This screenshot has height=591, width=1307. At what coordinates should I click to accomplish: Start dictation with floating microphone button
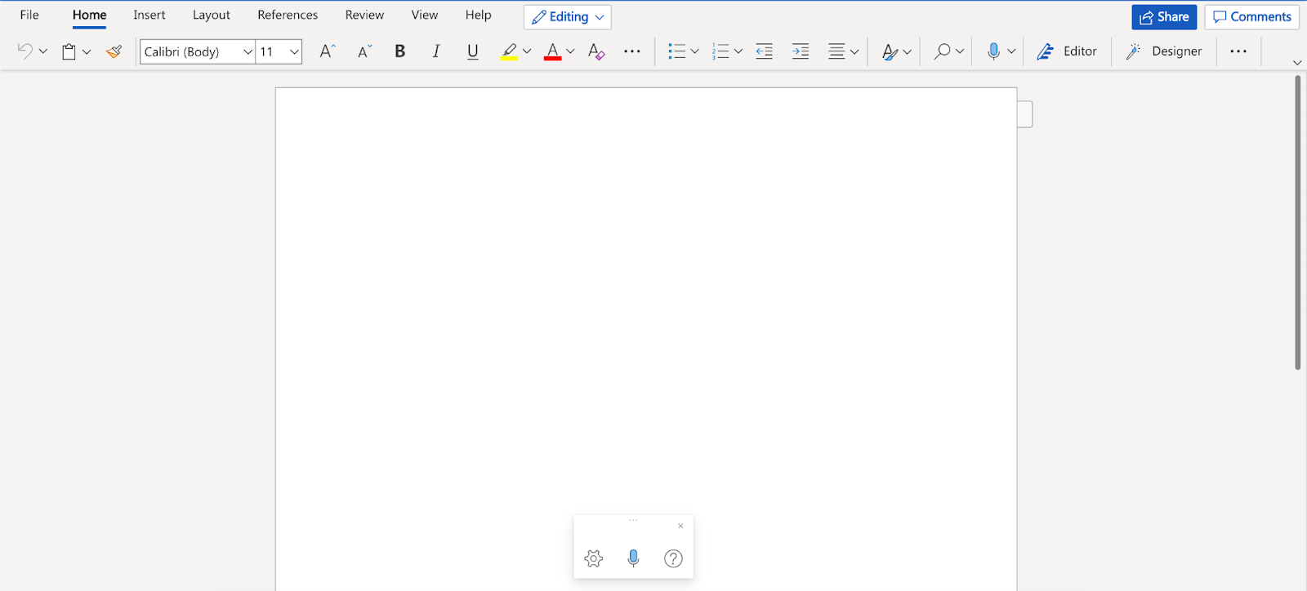(633, 558)
